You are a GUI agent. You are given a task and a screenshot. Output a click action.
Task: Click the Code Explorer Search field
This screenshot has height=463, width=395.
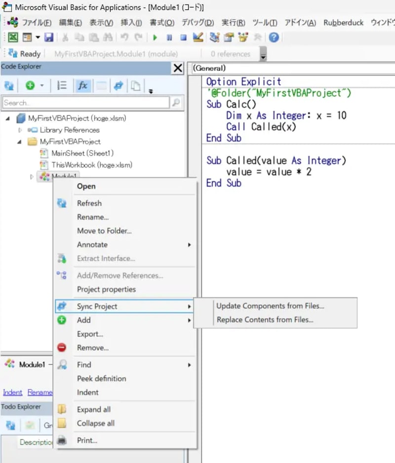click(86, 103)
